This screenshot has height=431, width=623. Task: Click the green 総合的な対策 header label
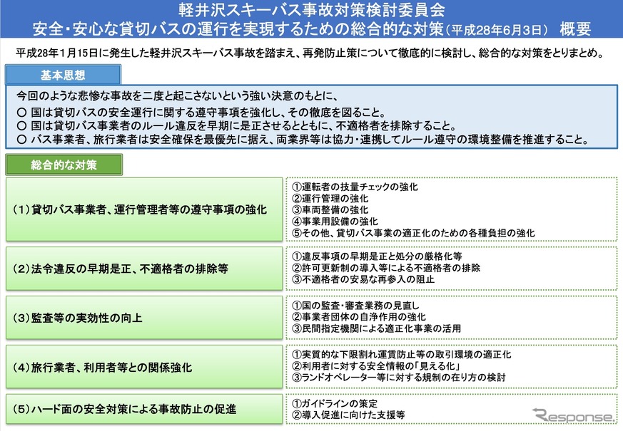point(64,165)
